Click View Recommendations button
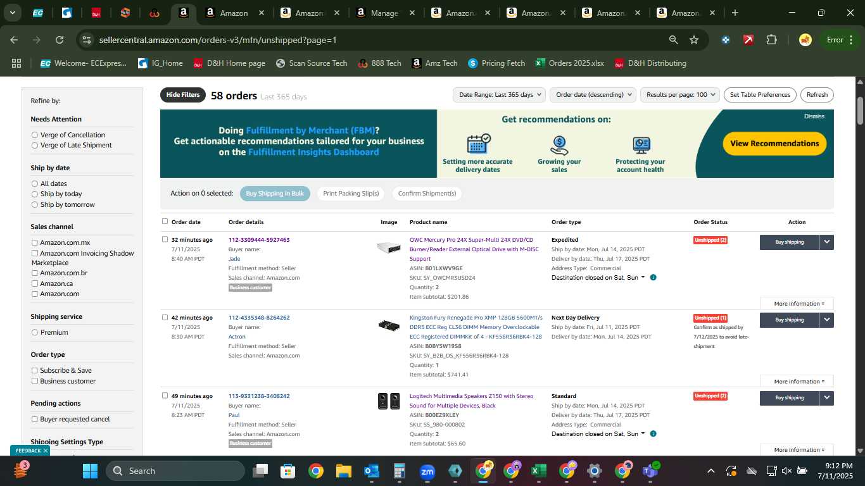The image size is (865, 486). (x=774, y=144)
